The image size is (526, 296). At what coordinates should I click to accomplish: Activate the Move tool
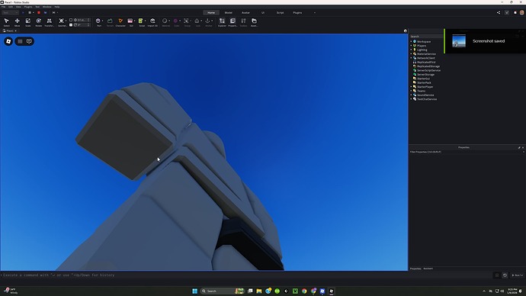17,22
